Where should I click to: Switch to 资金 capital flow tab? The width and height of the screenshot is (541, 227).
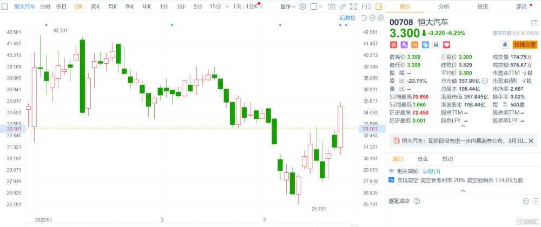[x=423, y=159]
